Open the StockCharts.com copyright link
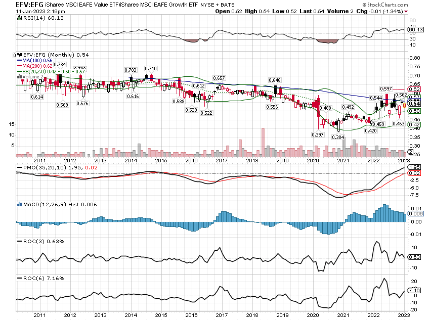 click(385, 5)
